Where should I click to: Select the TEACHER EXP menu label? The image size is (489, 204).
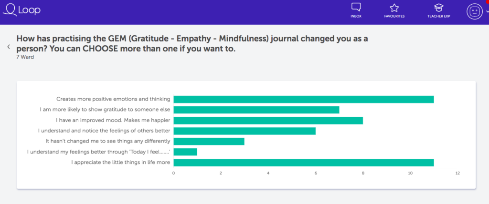439,16
